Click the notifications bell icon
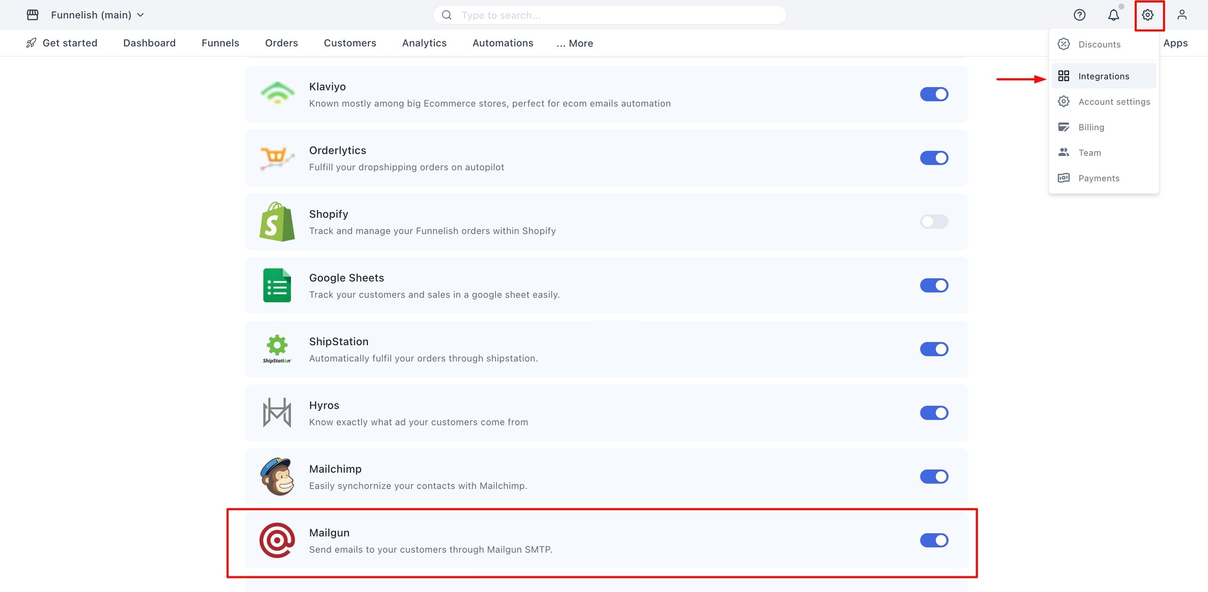 pyautogui.click(x=1113, y=15)
